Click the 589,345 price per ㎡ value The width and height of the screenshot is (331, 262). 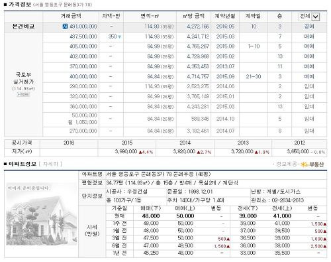[200, 119]
